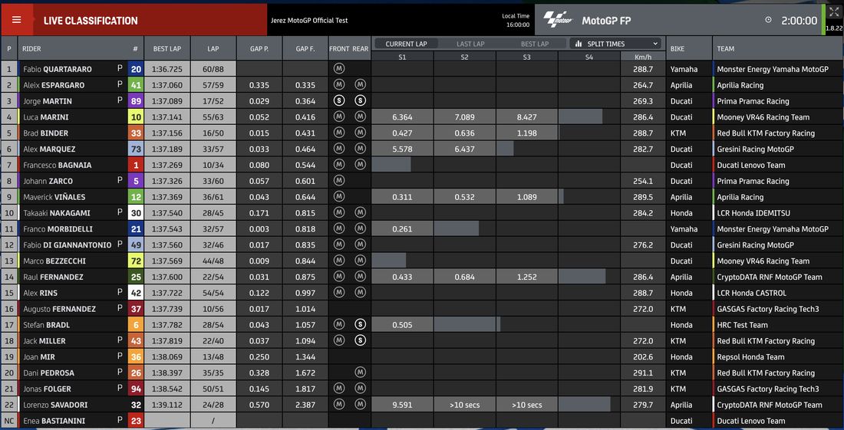This screenshot has height=430, width=844.
Task: Click Bradl's rear soft tyre icon
Action: click(360, 325)
